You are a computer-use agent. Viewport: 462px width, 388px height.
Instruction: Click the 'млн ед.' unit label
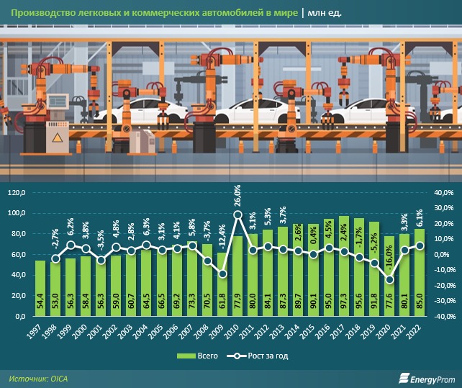[x=330, y=12]
